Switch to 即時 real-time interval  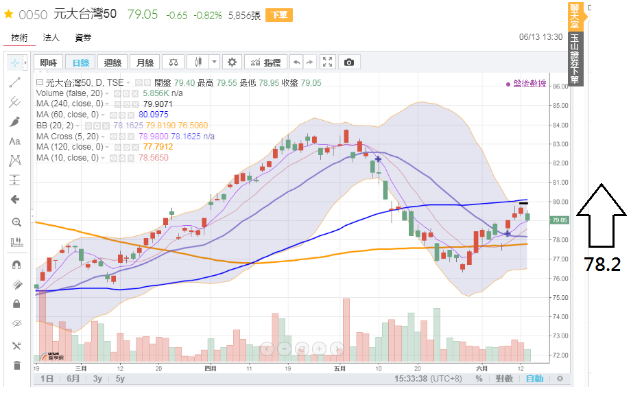(48, 62)
